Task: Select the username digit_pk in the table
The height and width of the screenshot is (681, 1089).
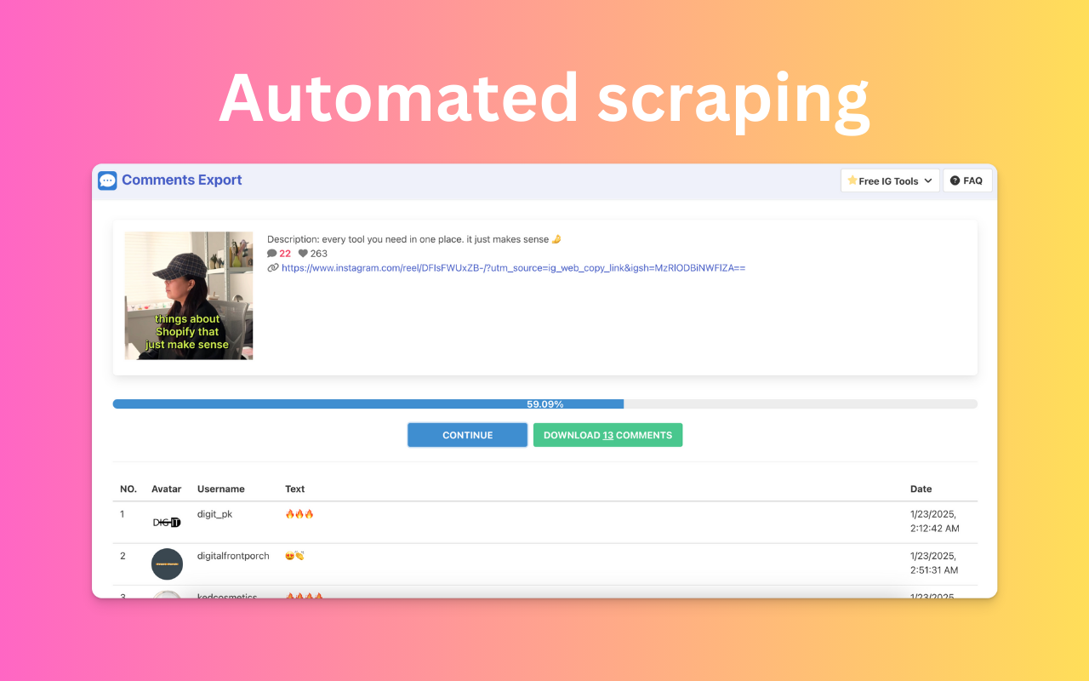Action: point(214,513)
